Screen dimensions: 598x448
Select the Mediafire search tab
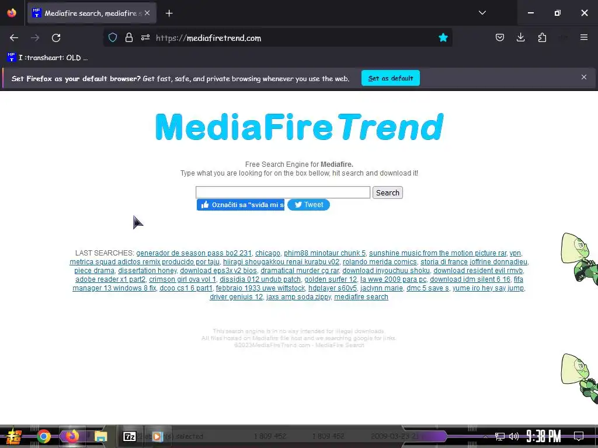point(92,13)
